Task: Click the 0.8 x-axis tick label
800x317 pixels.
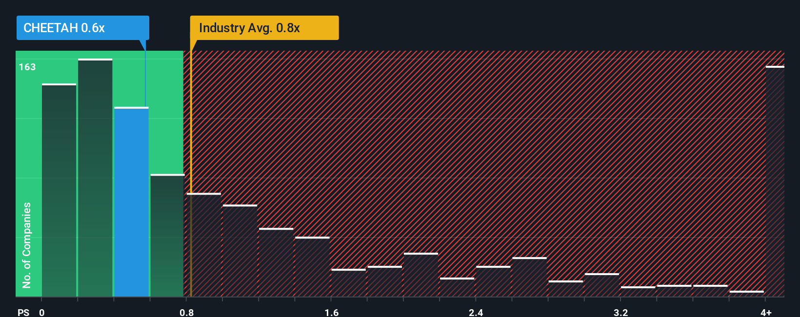Action: [x=186, y=312]
